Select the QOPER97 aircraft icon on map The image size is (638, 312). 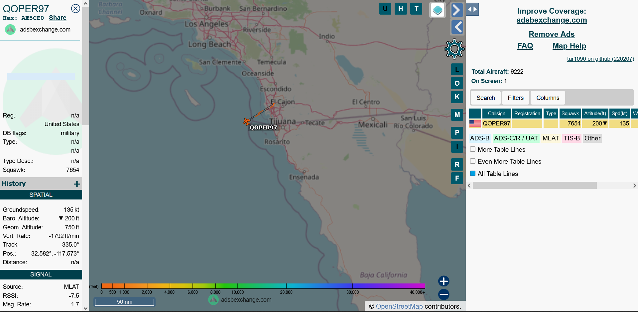tap(247, 121)
